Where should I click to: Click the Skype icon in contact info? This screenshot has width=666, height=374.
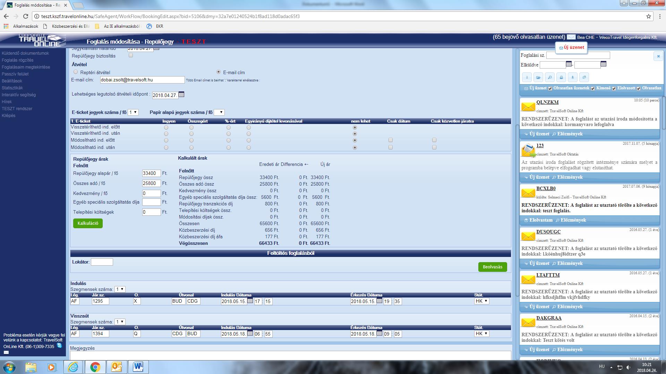coord(59,346)
